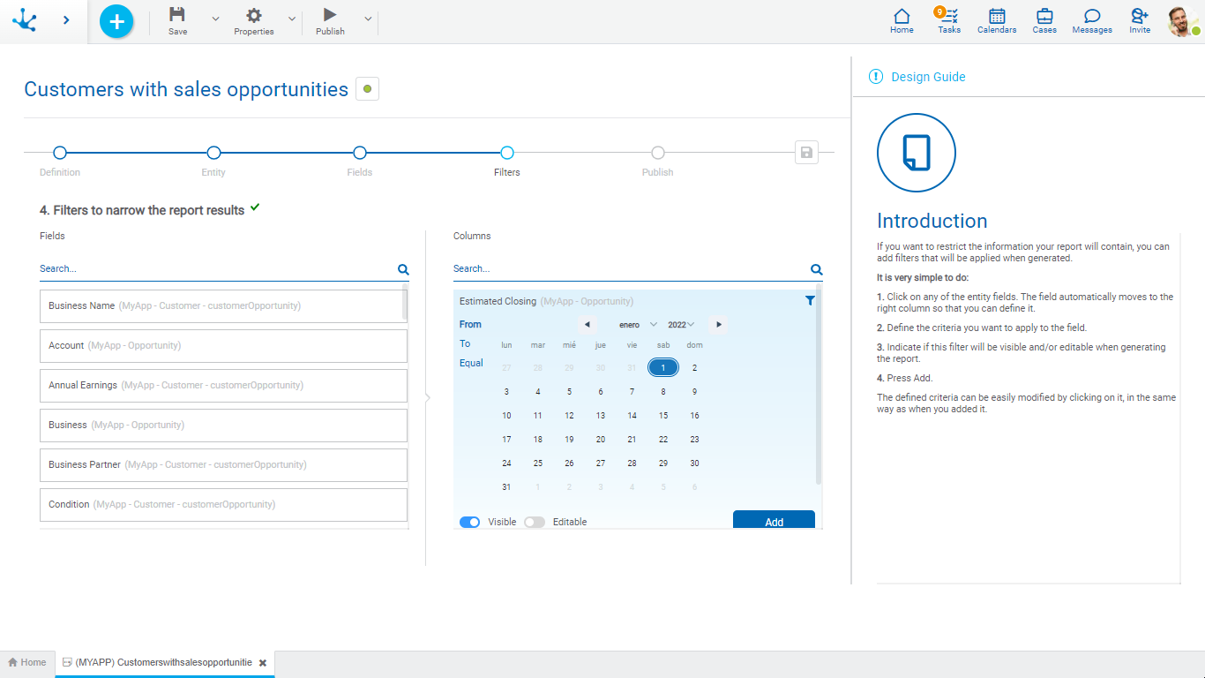
Task: Open Properties gear icon
Action: click(x=253, y=15)
